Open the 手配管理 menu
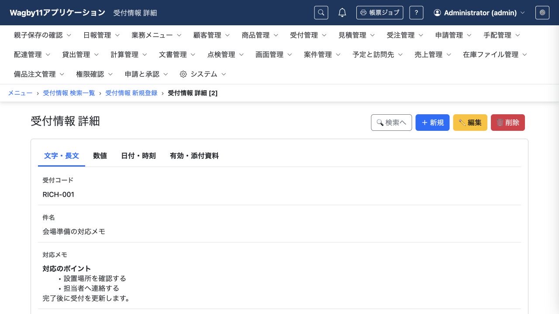 [x=502, y=35]
